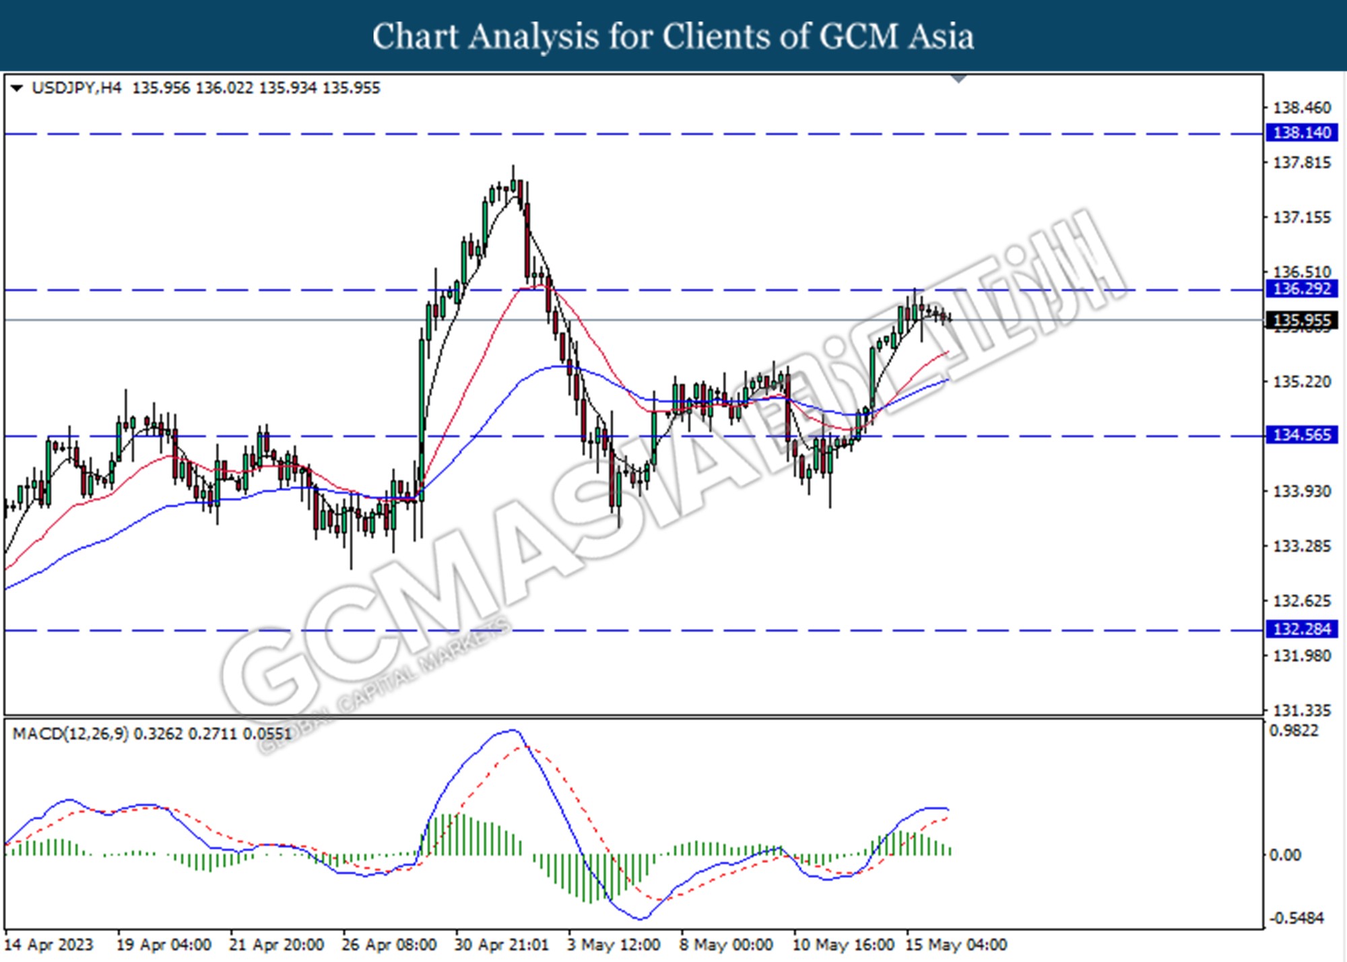
Task: Click the 137.155 price scale value
Action: tap(1302, 218)
